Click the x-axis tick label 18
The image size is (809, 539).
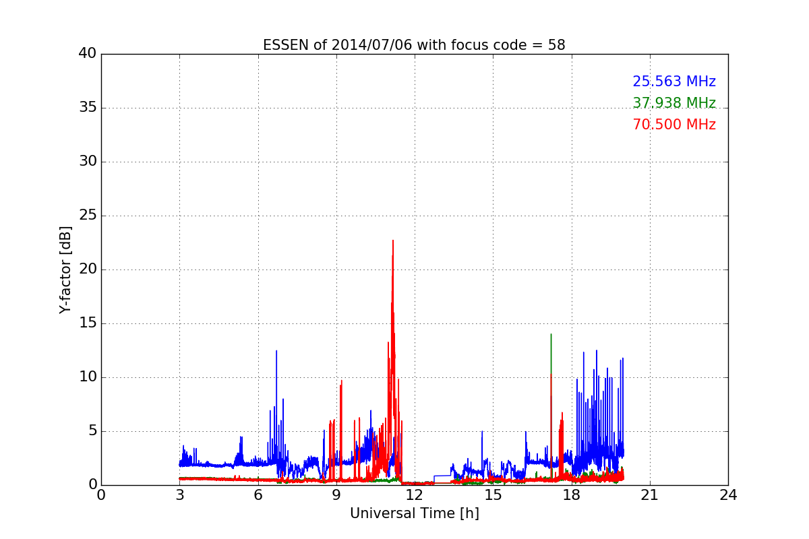pyautogui.click(x=571, y=495)
